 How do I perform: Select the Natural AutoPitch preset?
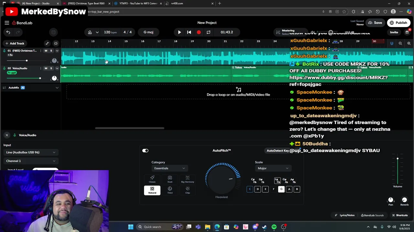coord(152,190)
